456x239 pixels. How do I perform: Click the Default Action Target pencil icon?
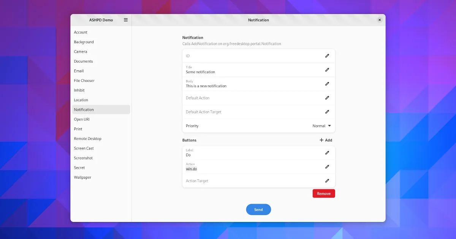[327, 112]
